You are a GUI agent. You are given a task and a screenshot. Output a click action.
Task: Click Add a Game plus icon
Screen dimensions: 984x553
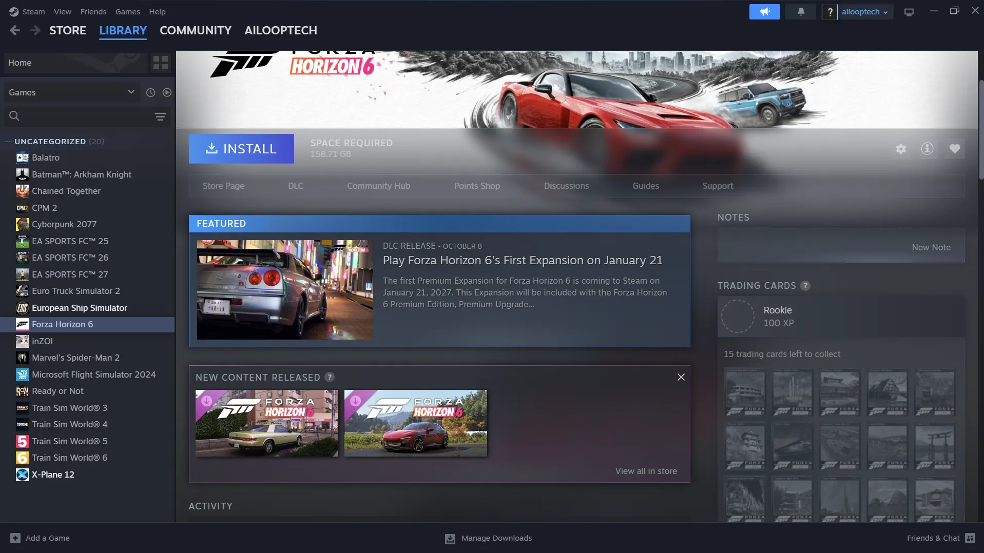coord(15,538)
